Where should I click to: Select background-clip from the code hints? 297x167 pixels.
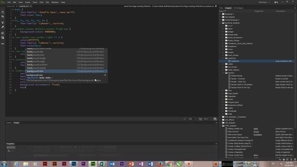[x=66, y=51]
